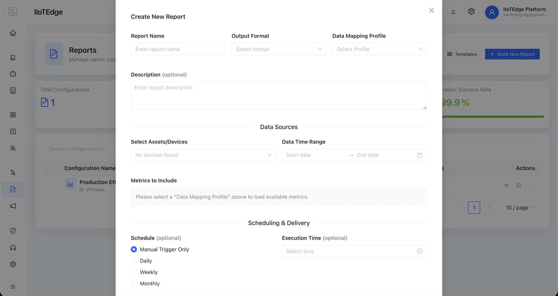Close the Create New Report dialog
558x296 pixels.
431,10
